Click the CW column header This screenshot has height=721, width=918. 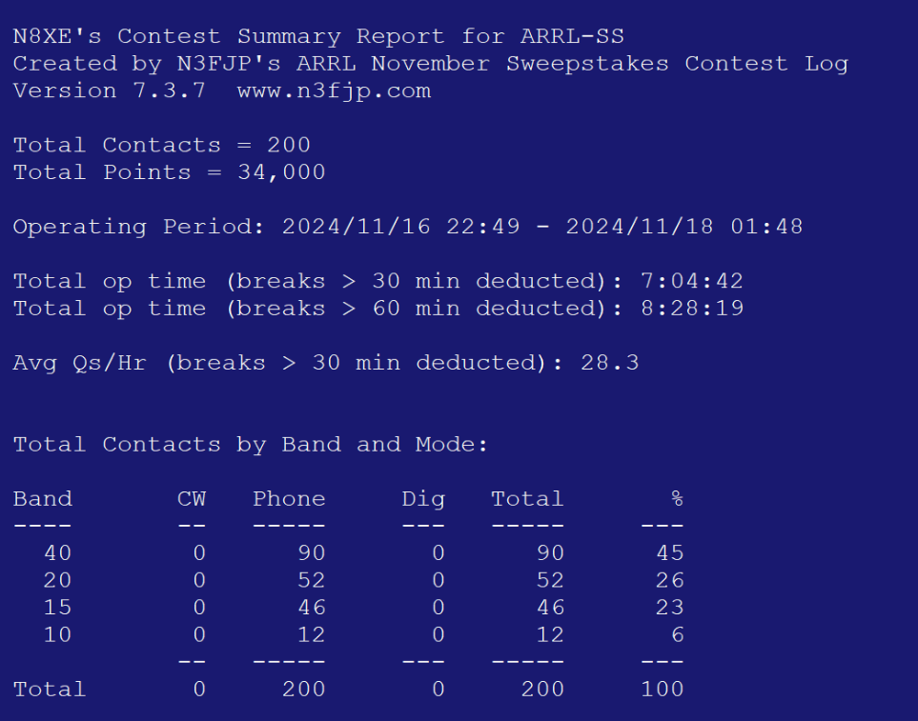click(x=191, y=499)
